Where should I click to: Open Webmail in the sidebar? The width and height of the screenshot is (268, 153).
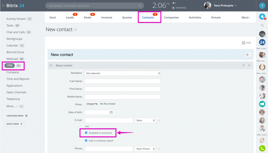12,59
